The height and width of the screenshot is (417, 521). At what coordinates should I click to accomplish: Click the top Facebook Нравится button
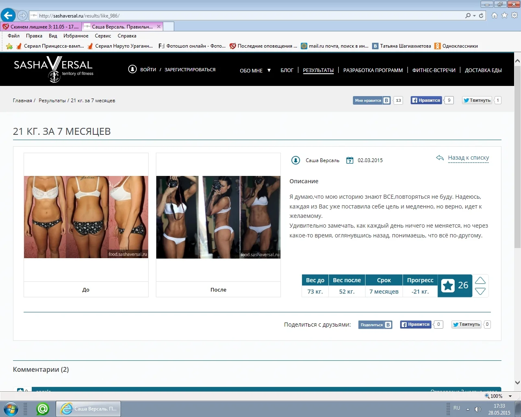426,100
